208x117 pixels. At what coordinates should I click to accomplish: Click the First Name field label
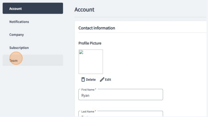coord(88,90)
